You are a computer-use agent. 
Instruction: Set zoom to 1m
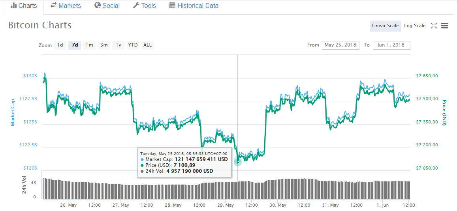pos(89,45)
